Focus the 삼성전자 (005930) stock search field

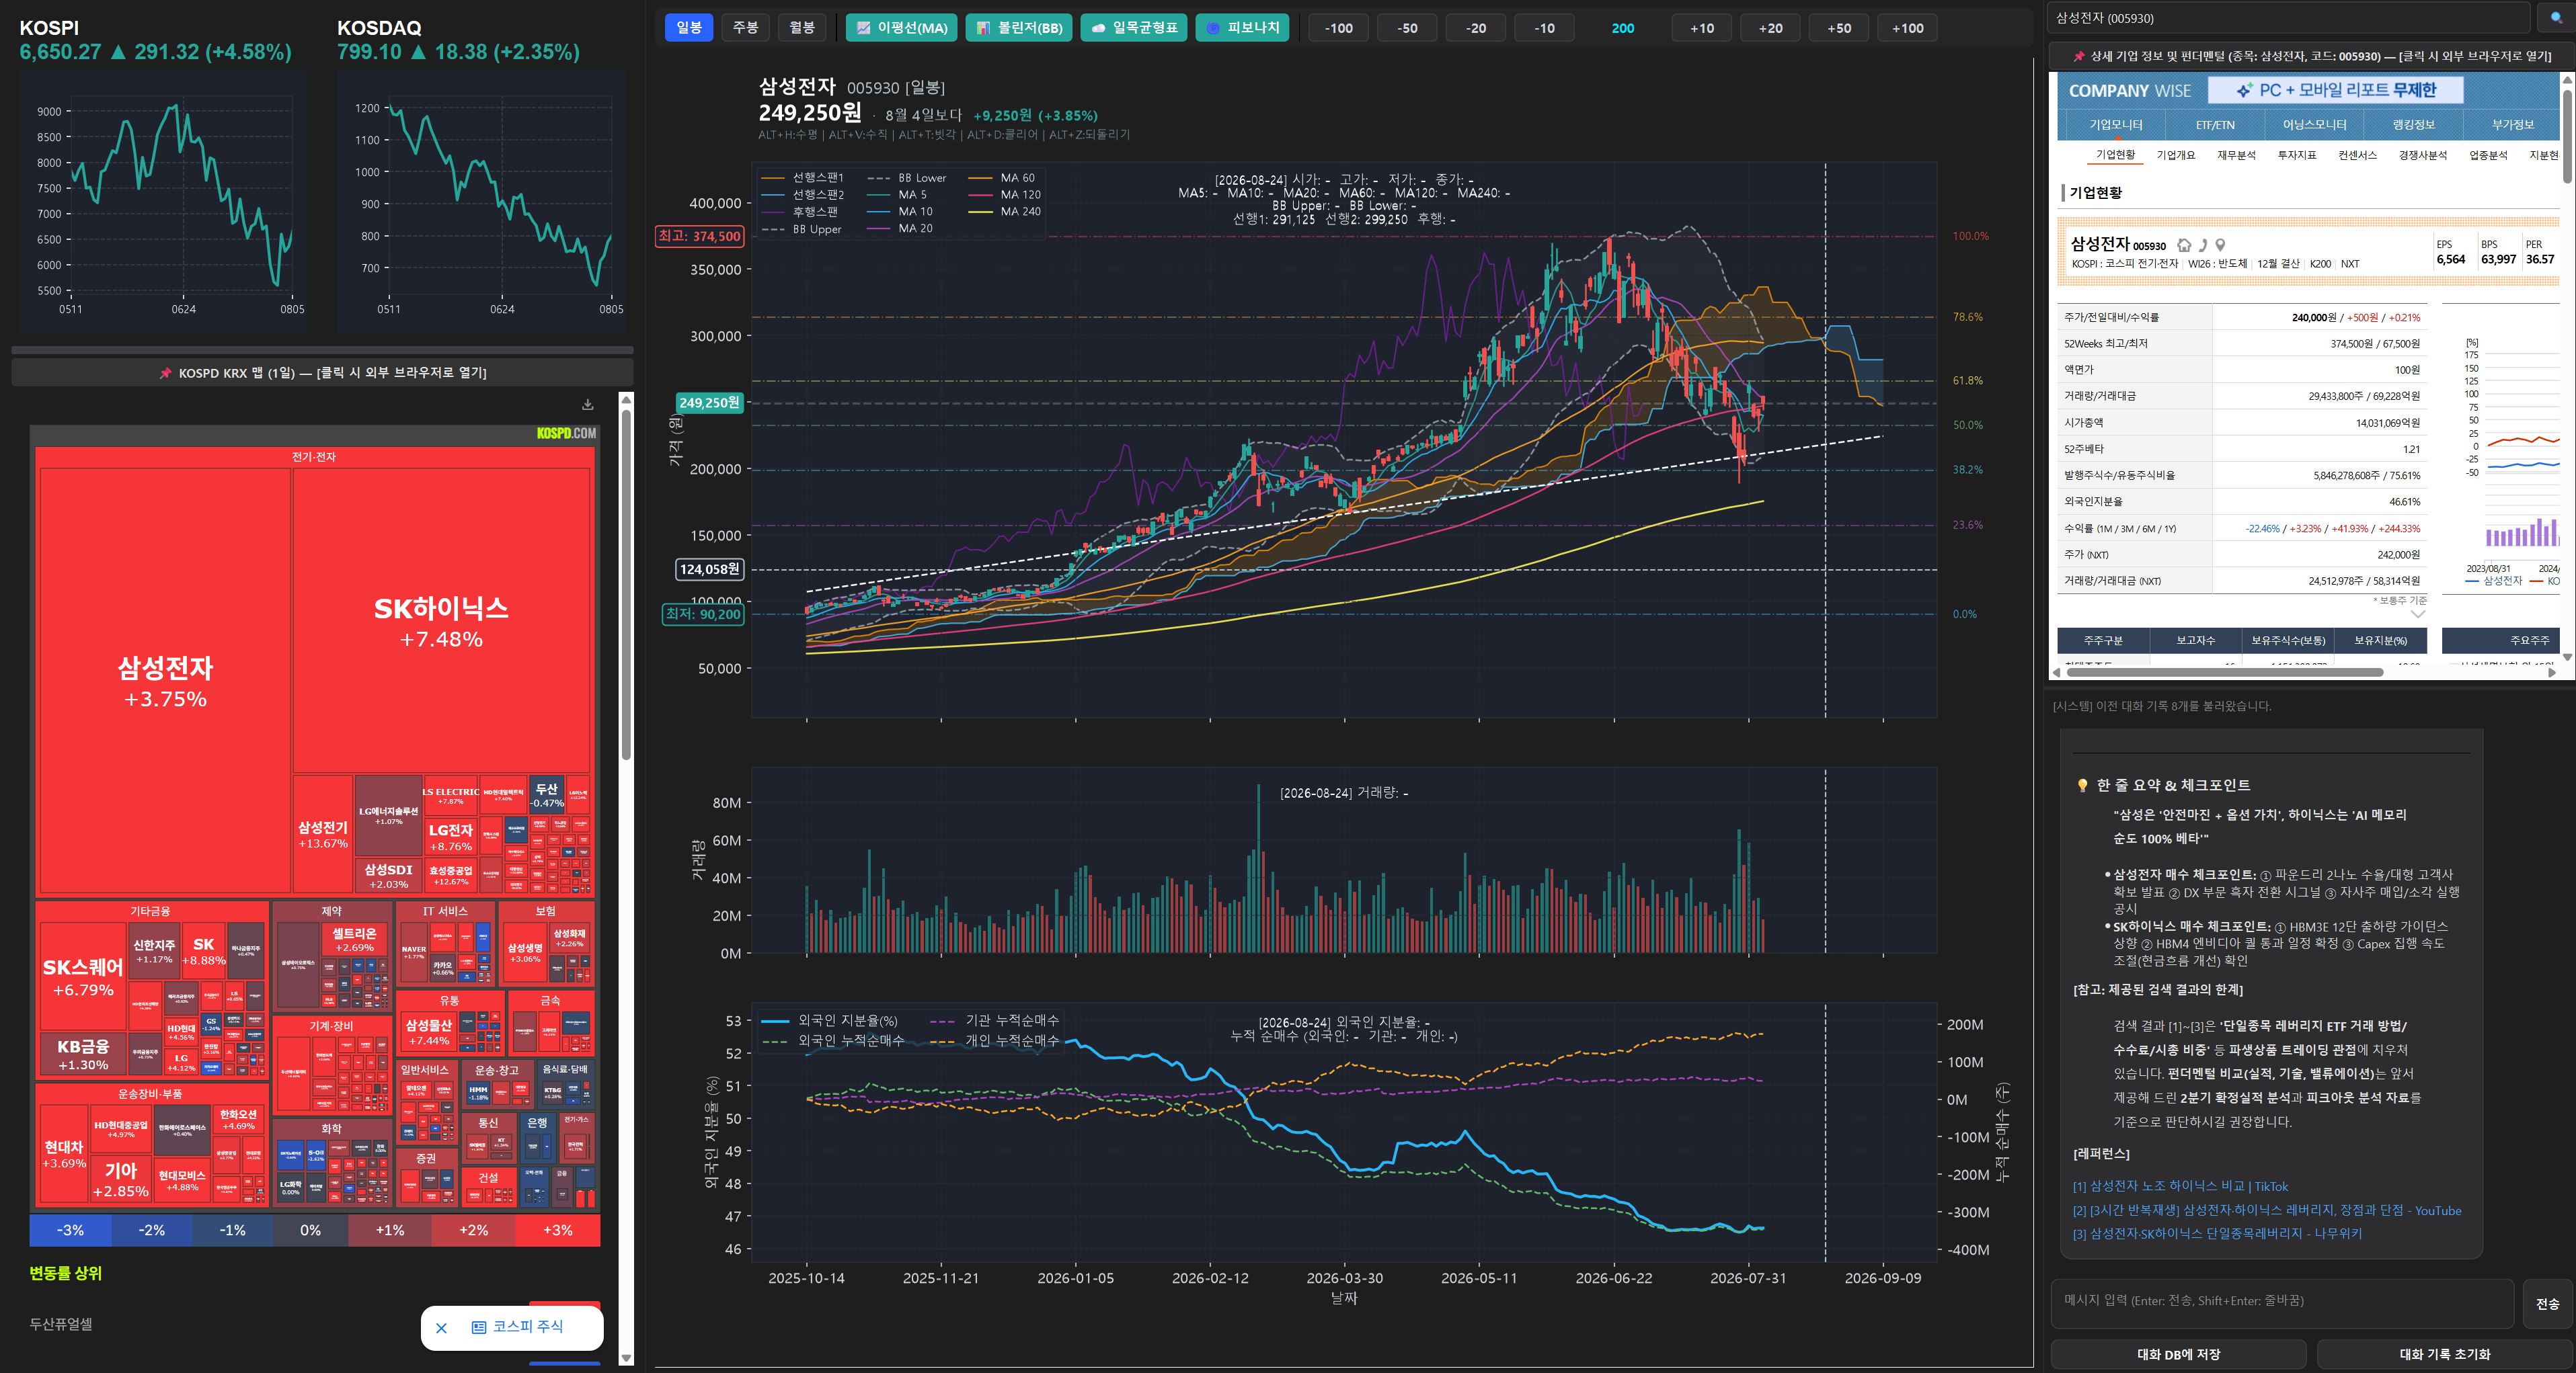click(2289, 18)
